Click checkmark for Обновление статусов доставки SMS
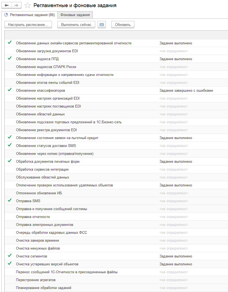 tap(10, 145)
